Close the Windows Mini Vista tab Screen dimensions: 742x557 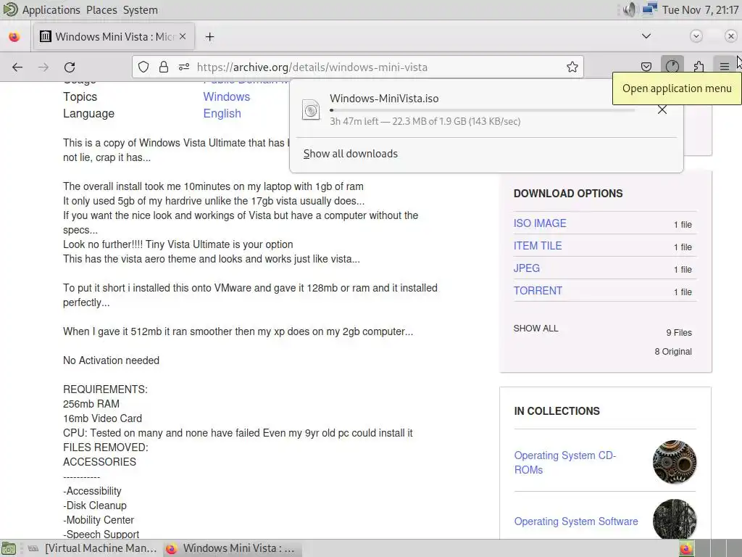click(183, 36)
